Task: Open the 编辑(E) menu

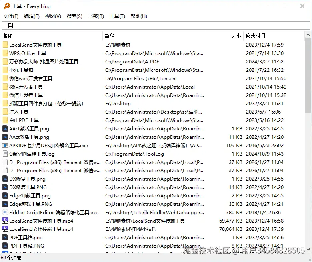Action: click(32, 16)
